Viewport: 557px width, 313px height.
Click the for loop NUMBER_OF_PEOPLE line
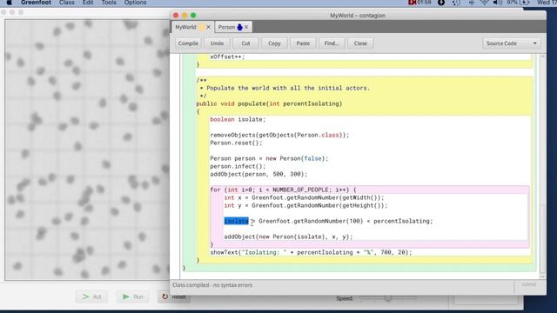pos(283,190)
